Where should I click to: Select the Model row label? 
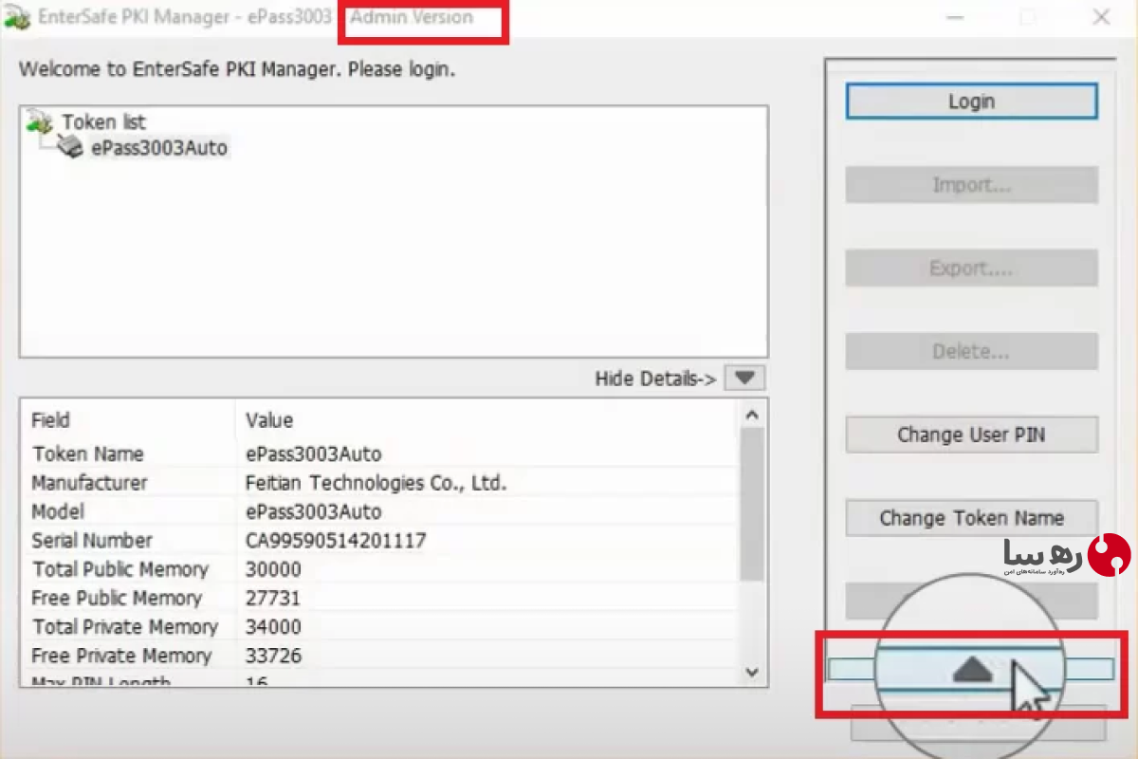point(58,511)
